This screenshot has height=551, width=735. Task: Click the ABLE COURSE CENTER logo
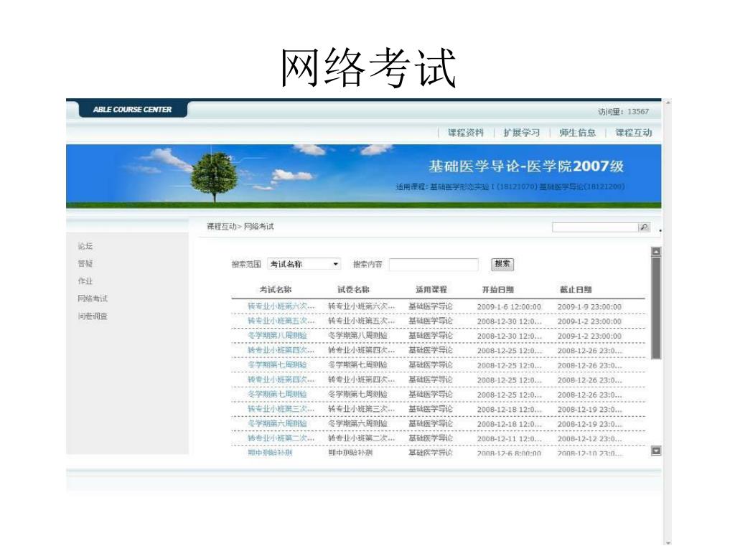coord(133,110)
